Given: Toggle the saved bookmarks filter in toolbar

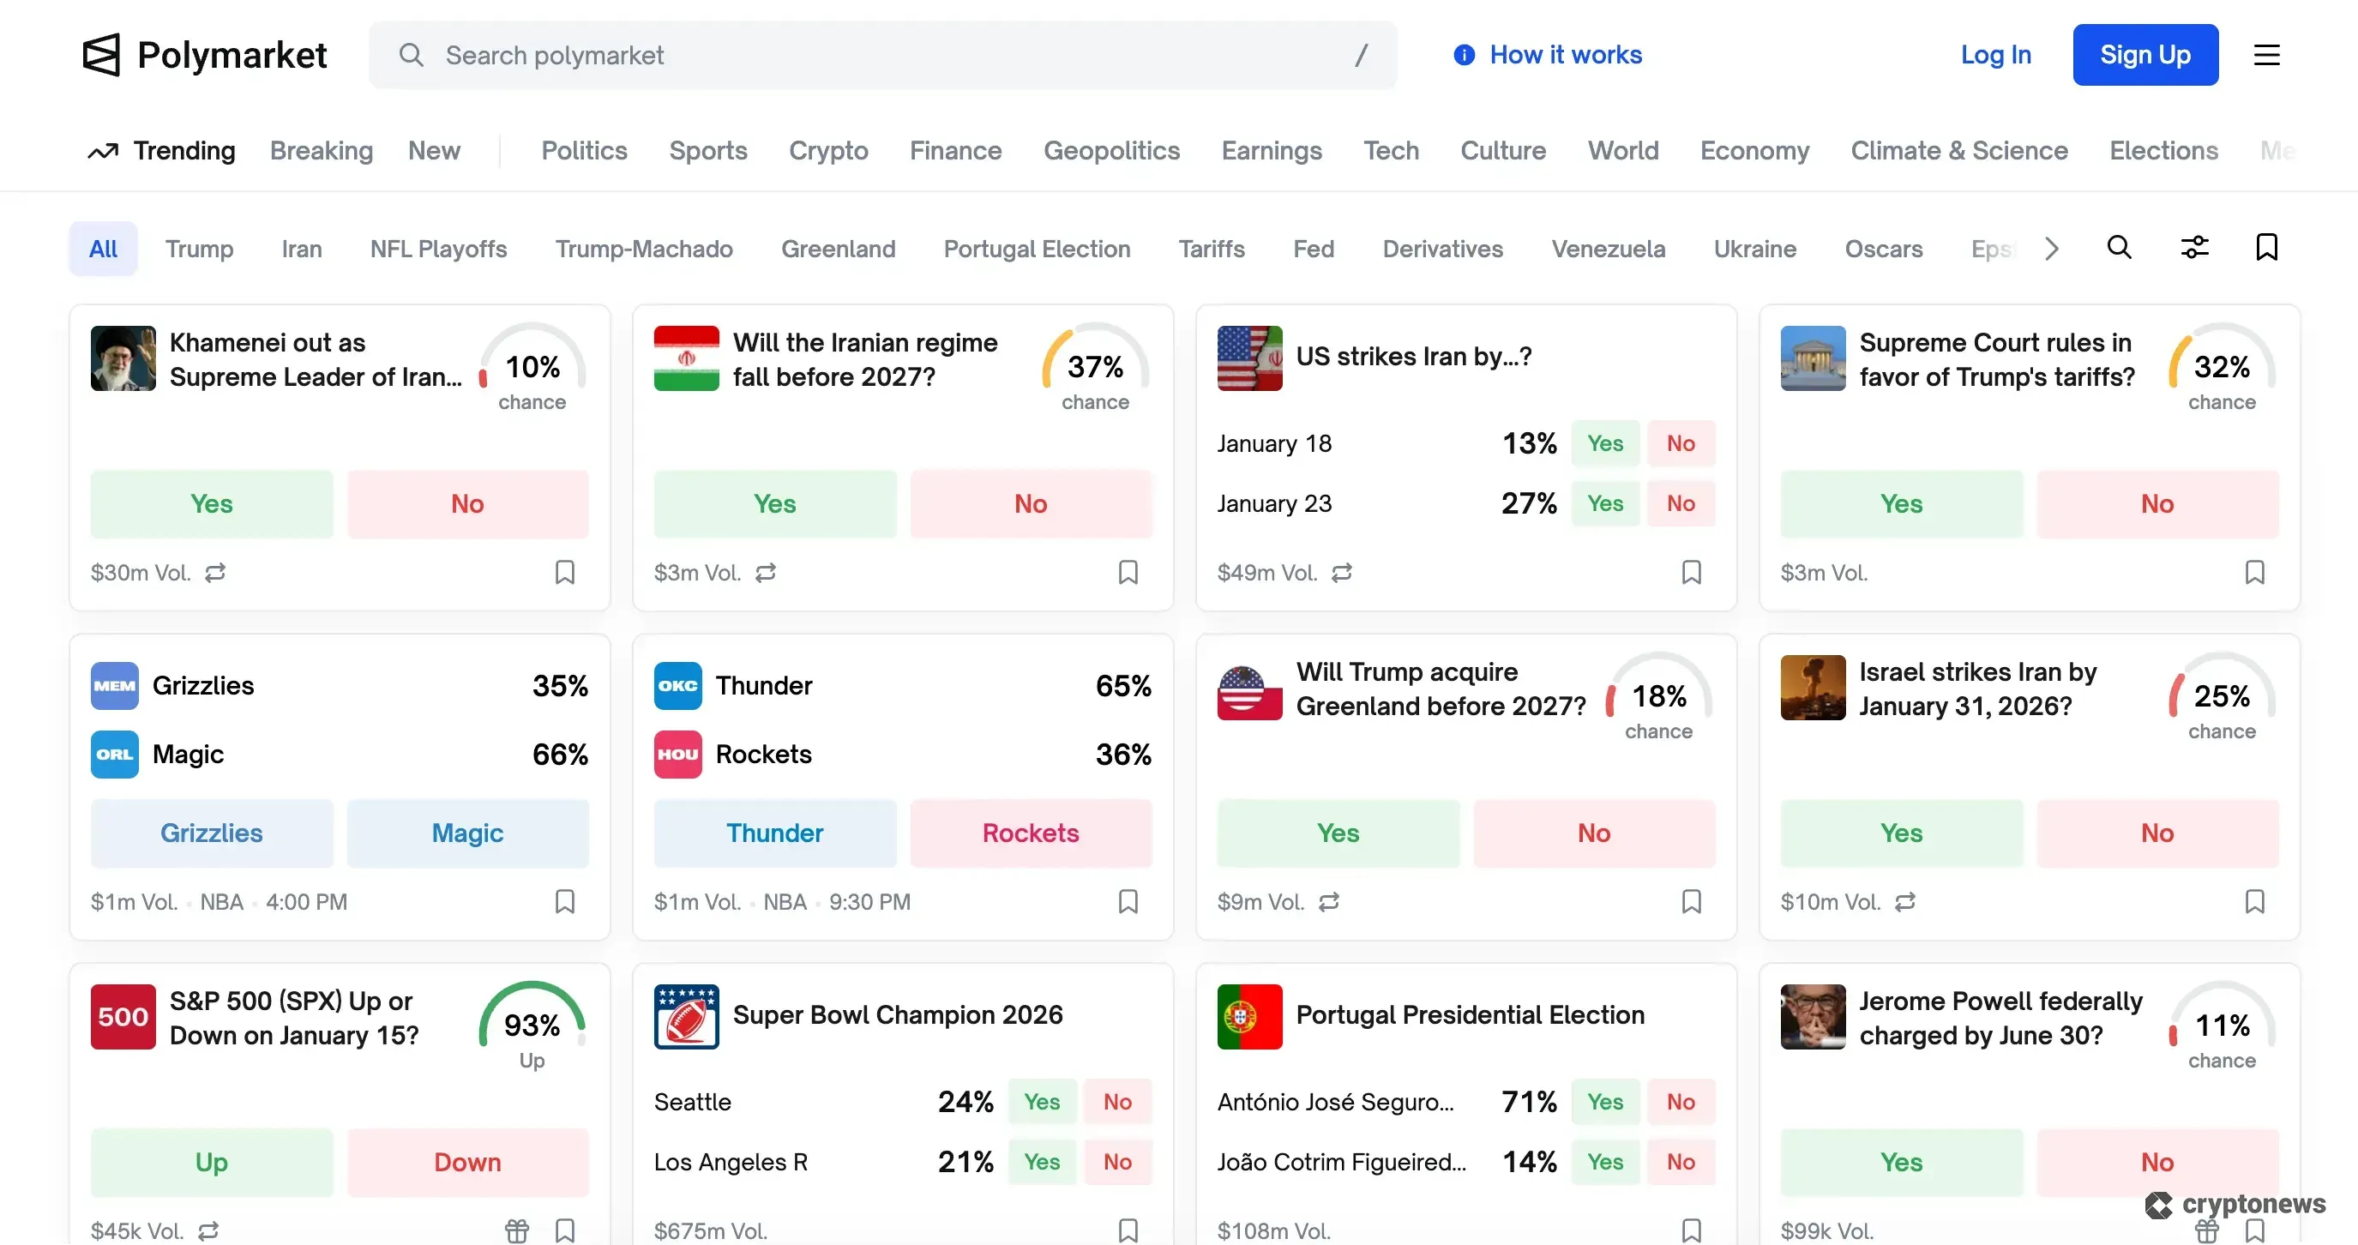Looking at the screenshot, I should click(x=2265, y=247).
